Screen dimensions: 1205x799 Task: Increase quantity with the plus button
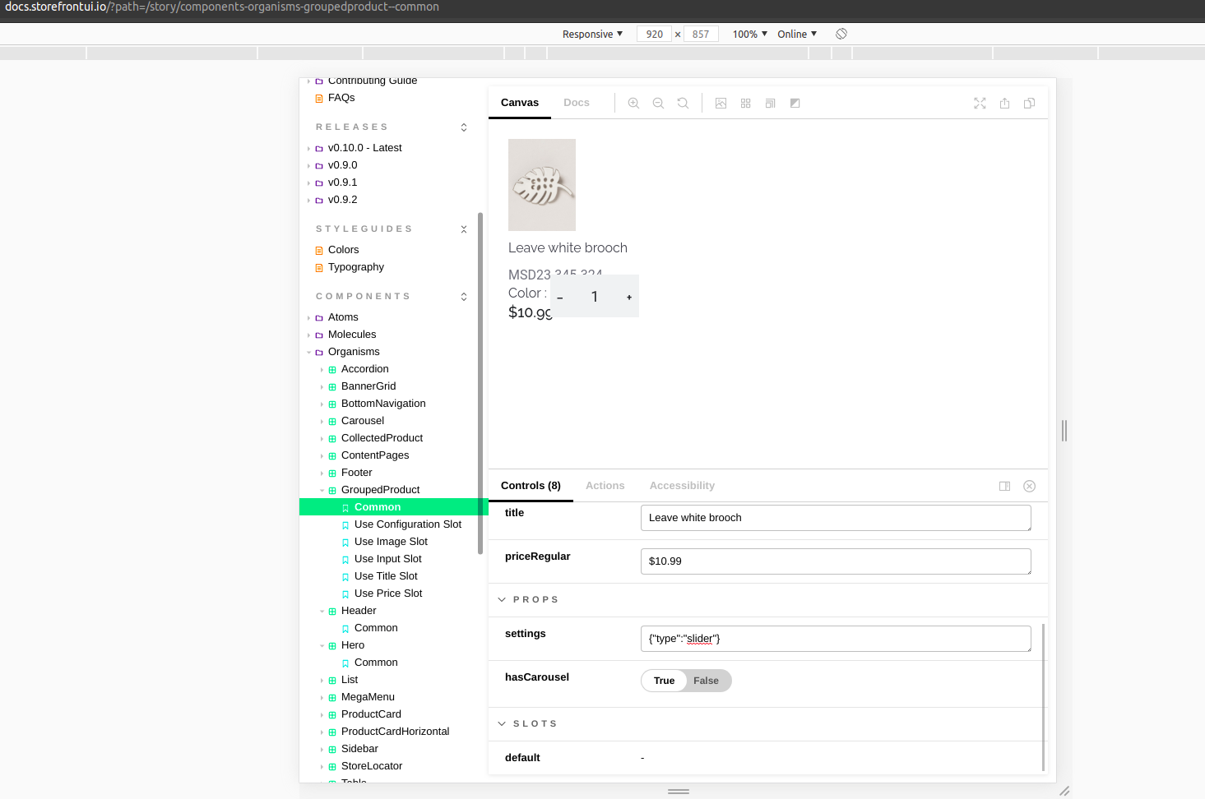(629, 298)
